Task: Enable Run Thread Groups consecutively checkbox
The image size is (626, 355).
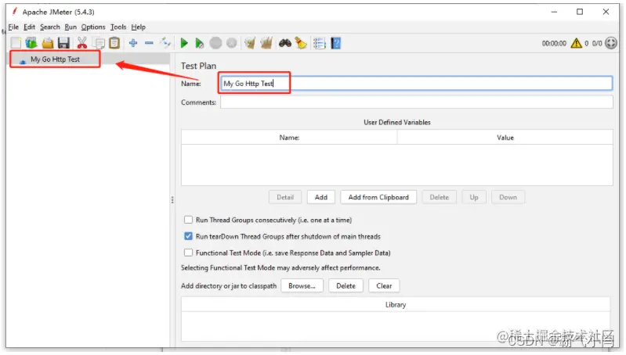Action: click(x=189, y=220)
